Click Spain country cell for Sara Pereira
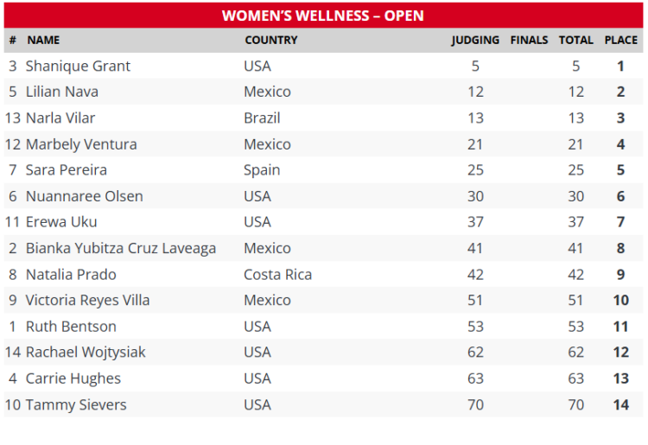Image resolution: width=648 pixels, height=445 pixels. [x=261, y=170]
